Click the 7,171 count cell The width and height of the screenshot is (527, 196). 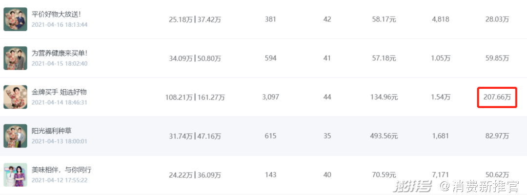[440, 175]
